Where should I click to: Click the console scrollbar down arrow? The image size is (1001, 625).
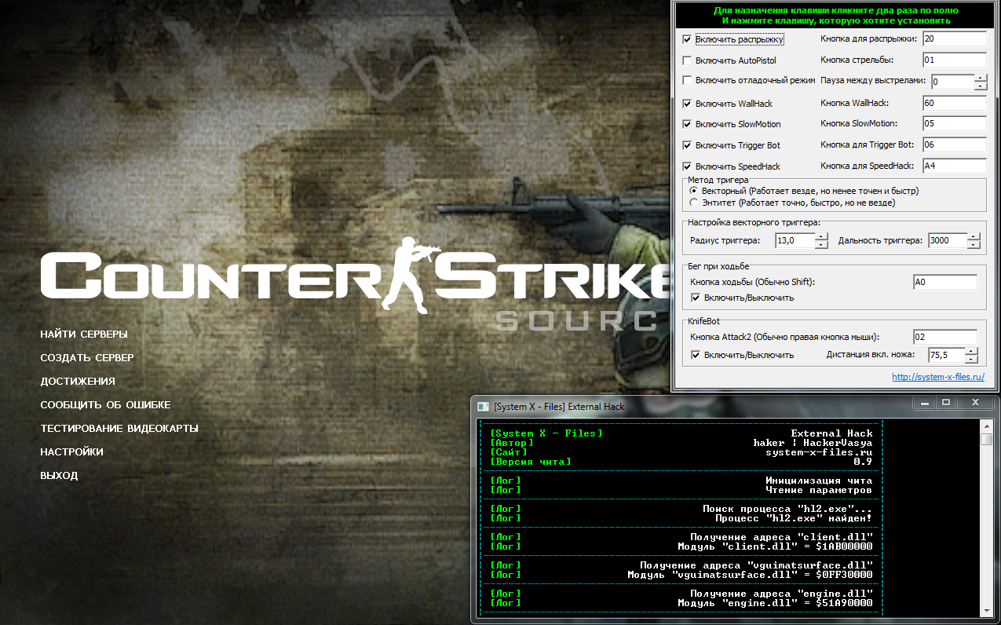click(x=987, y=611)
